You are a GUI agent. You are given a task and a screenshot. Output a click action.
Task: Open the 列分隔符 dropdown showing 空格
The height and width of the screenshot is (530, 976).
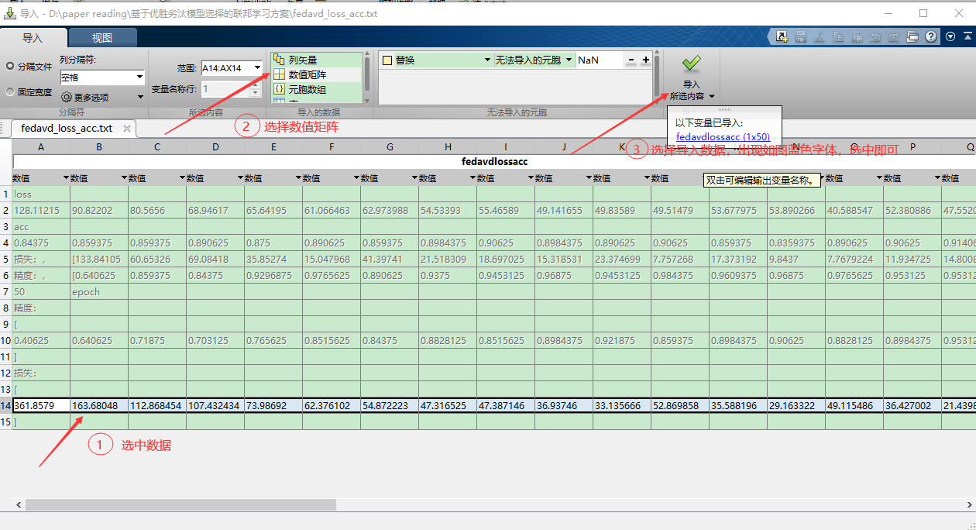[101, 75]
